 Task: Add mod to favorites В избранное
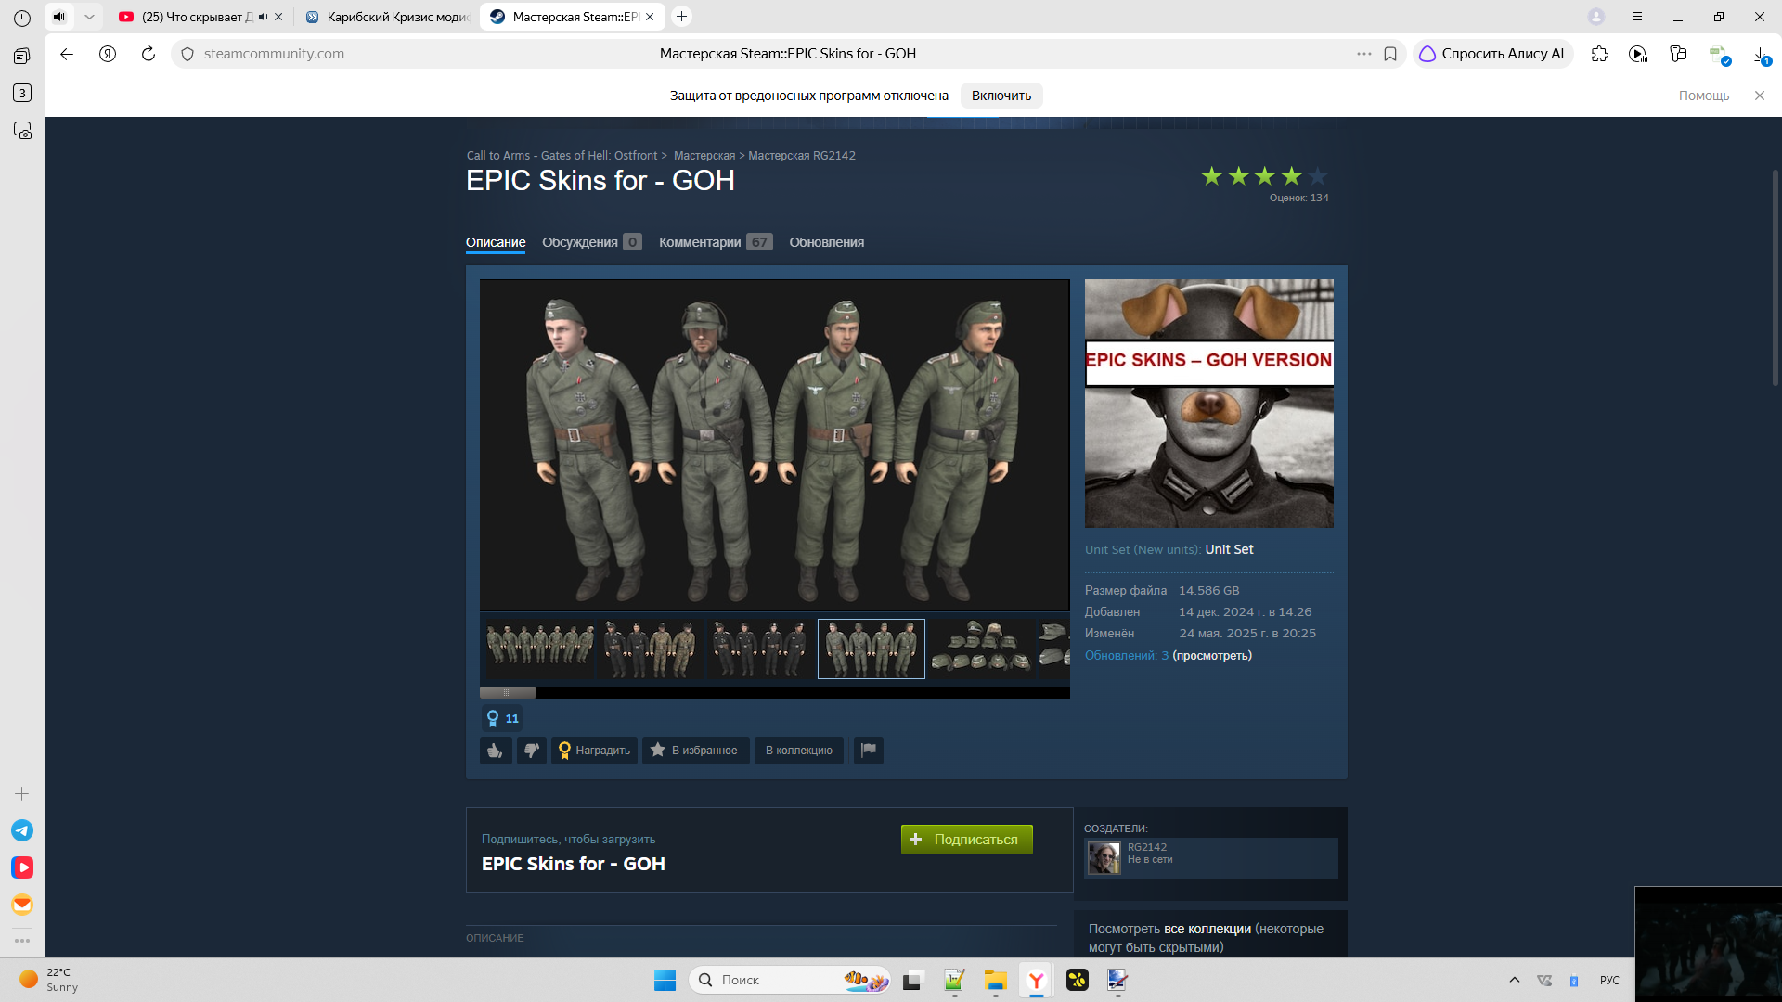pyautogui.click(x=696, y=751)
